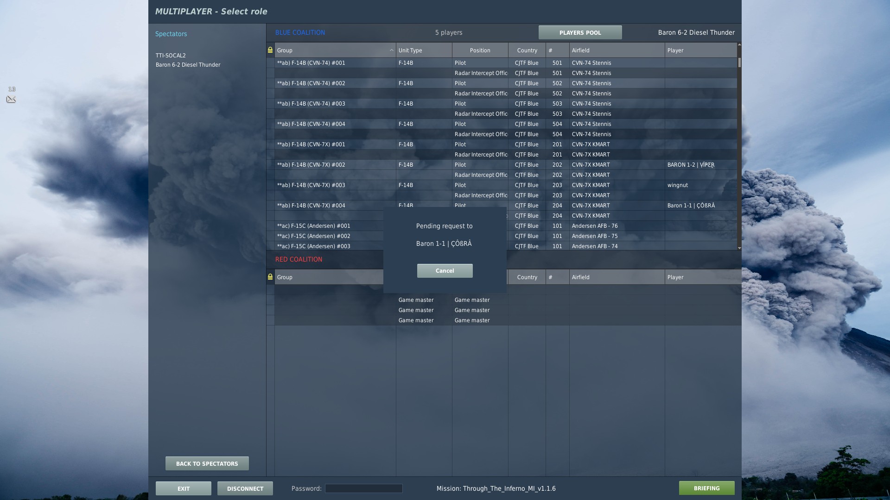Image resolution: width=890 pixels, height=500 pixels.
Task: Sort Red Coalition by Airfield column
Action: [617, 277]
